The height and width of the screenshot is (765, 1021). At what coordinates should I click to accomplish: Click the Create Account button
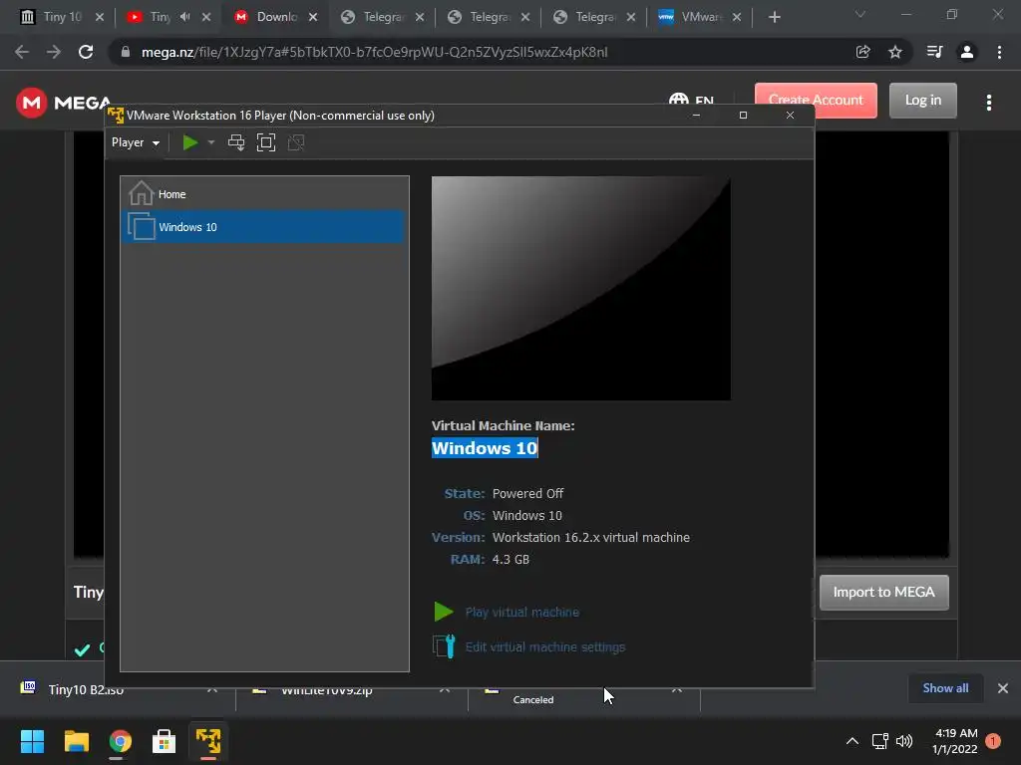click(x=816, y=101)
